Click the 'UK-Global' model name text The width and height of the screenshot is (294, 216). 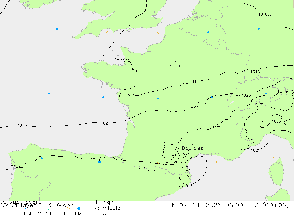(59, 205)
